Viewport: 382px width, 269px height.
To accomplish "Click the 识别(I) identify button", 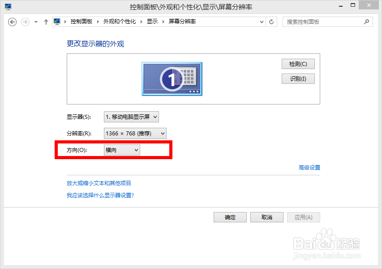I will 298,78.
